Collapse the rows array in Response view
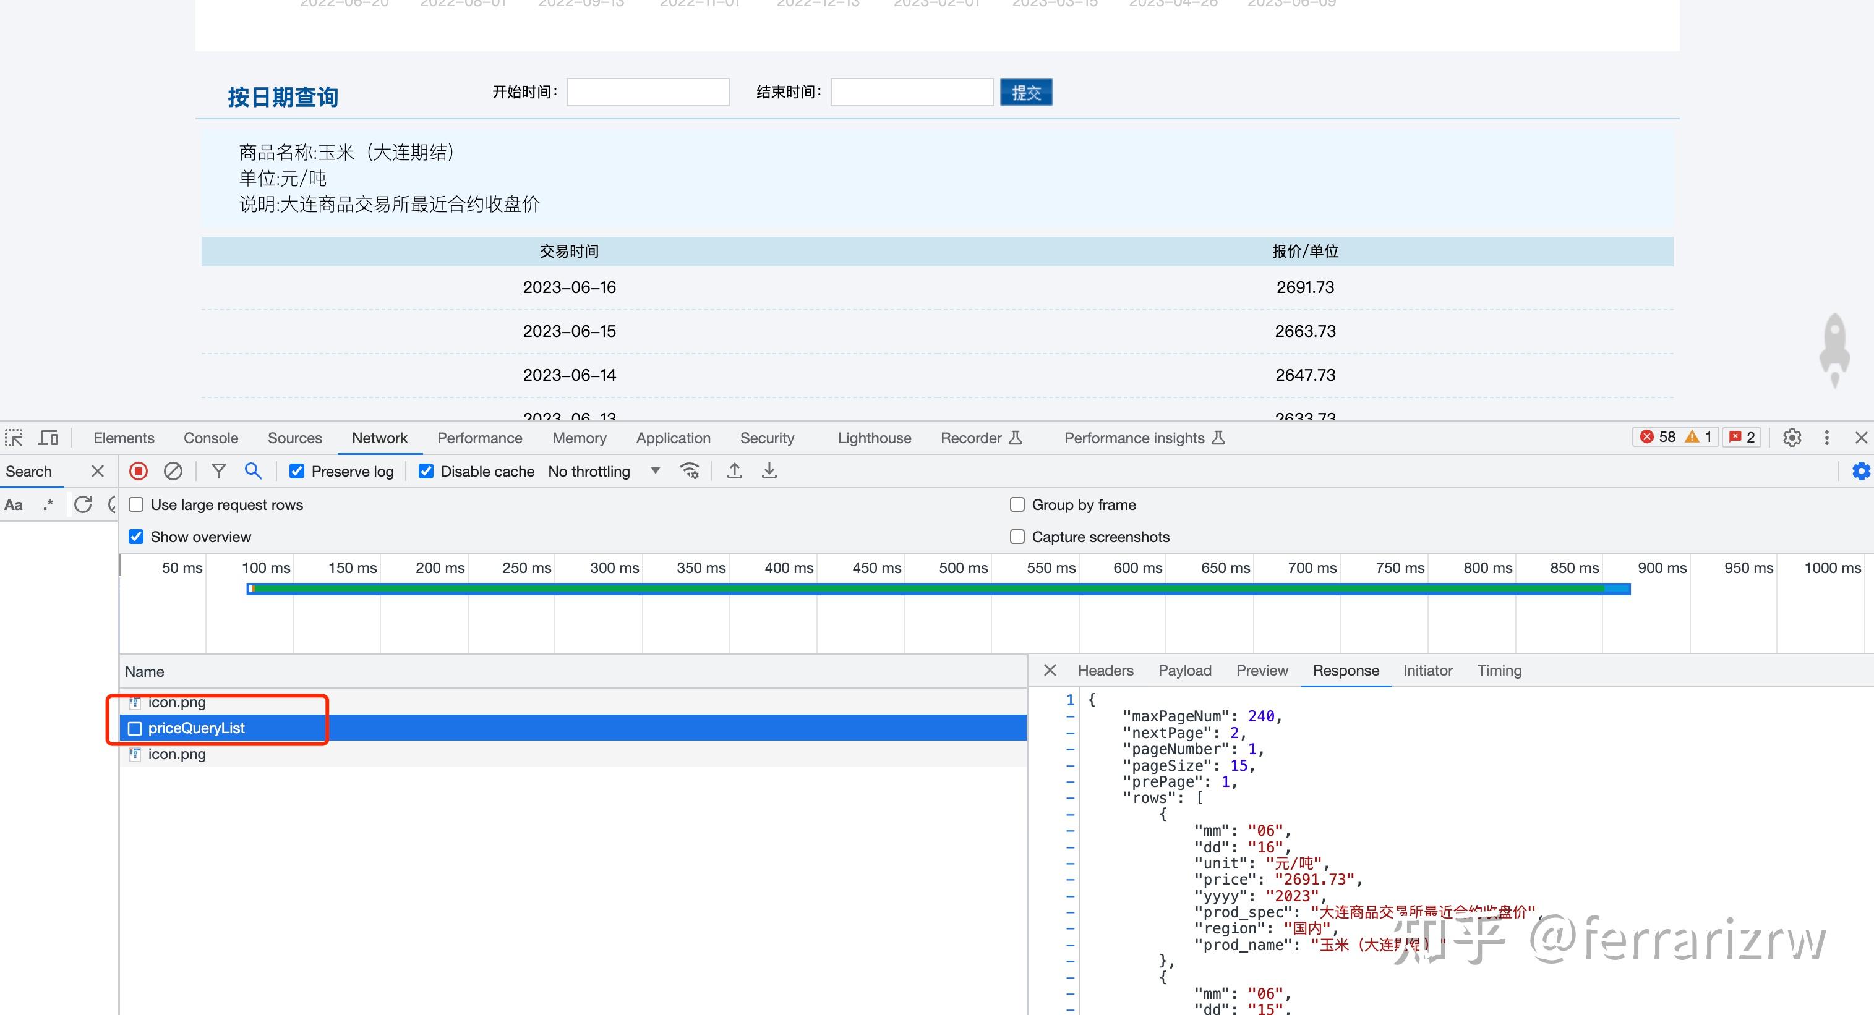Screen dimensions: 1874x1015 pos(1069,797)
